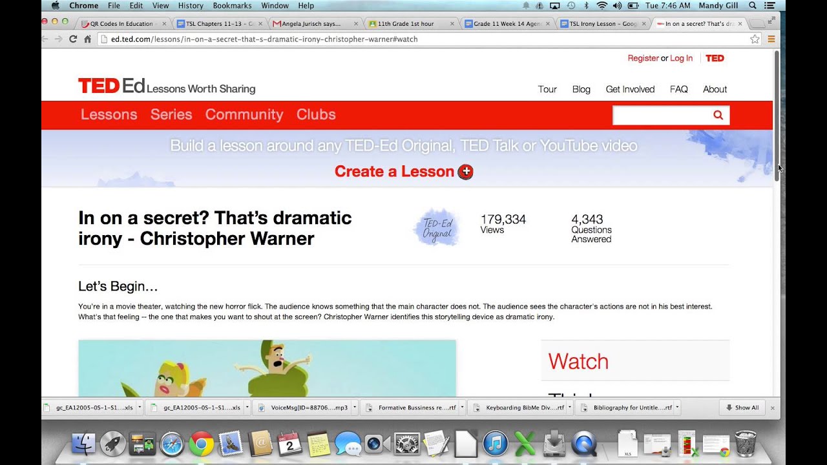Open Notification Center list icon
Viewport: 827px width, 465px height.
pos(769,5)
